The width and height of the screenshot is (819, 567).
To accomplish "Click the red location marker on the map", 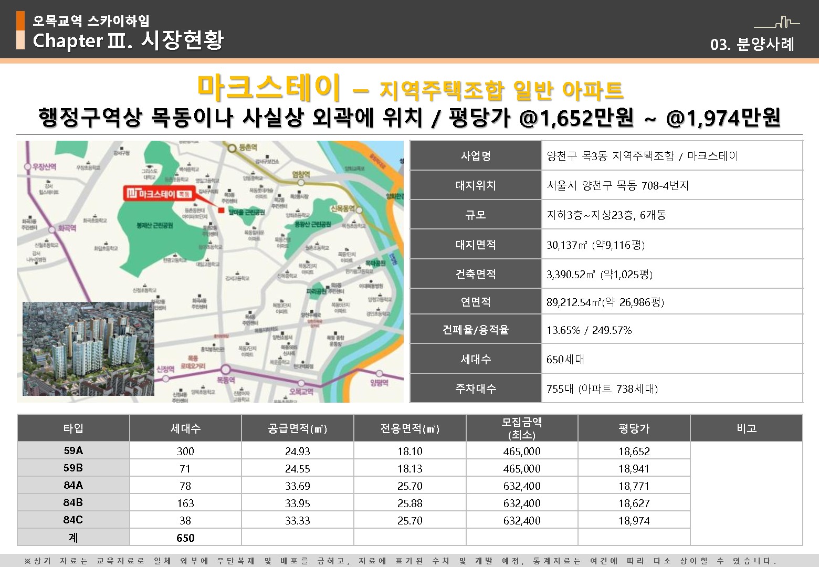I will (x=222, y=211).
